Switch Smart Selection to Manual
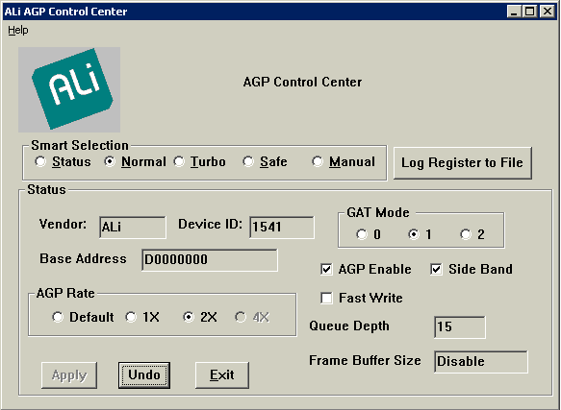 coord(344,161)
